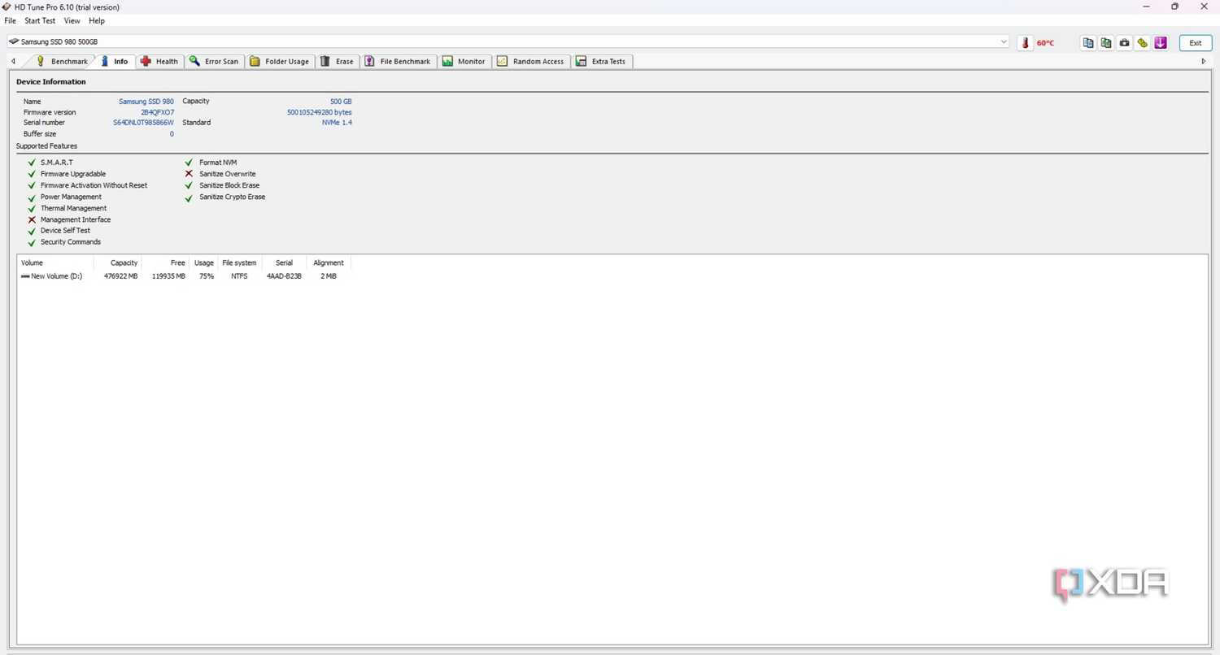Click the red thermometer temperature icon
Image resolution: width=1220 pixels, height=655 pixels.
(1025, 42)
